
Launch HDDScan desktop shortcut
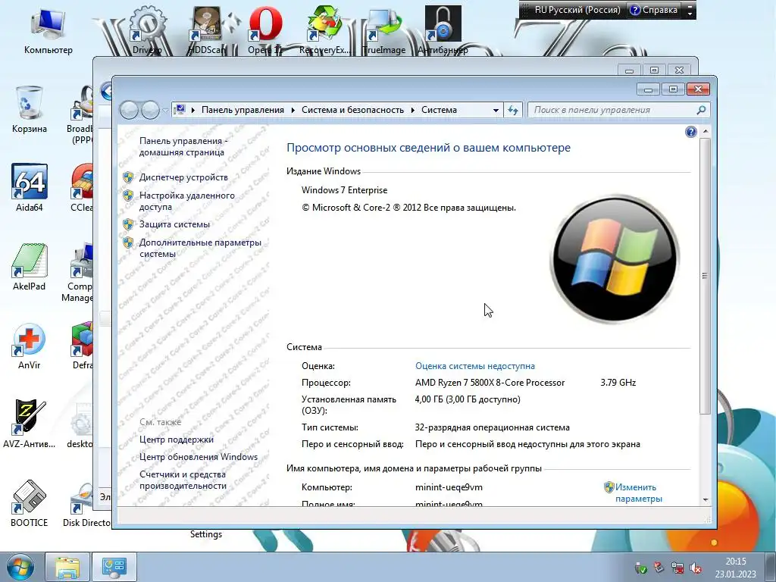coord(207,30)
